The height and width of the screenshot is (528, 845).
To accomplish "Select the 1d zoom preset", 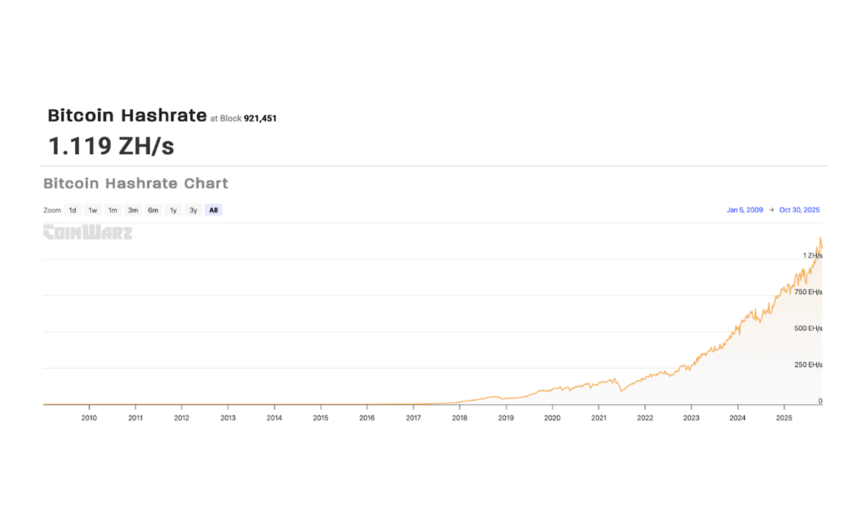I will tap(72, 210).
